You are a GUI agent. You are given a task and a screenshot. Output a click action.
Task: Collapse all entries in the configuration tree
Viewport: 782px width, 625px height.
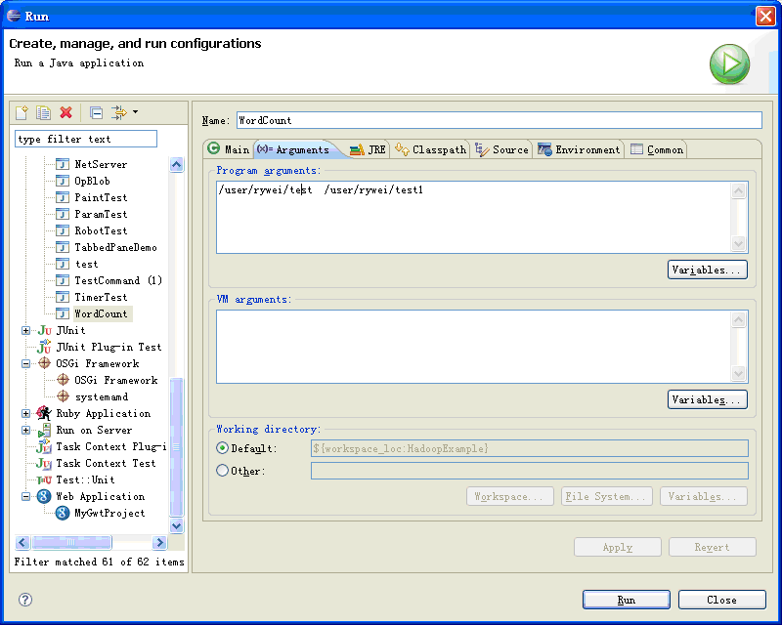click(x=95, y=112)
